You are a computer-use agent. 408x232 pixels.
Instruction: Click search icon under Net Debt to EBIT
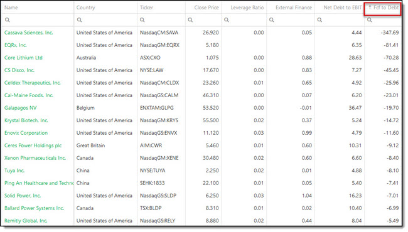coord(319,20)
